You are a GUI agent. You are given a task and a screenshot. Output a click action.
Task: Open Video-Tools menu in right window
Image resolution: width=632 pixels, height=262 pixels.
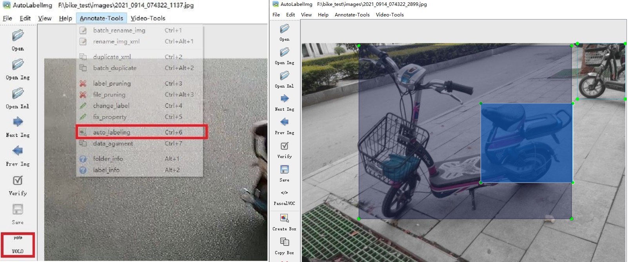tap(390, 14)
